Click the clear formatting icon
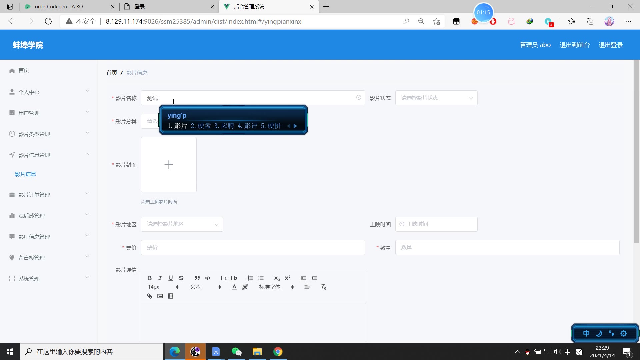 [x=323, y=287]
